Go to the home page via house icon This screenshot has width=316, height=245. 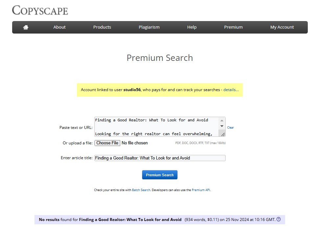pos(26,27)
